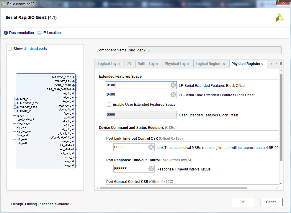
Task: Switch to the Logical Layer tab
Action: [x=109, y=63]
